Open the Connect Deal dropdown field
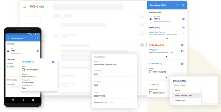This screenshot has height=112, width=221. (x=179, y=85)
